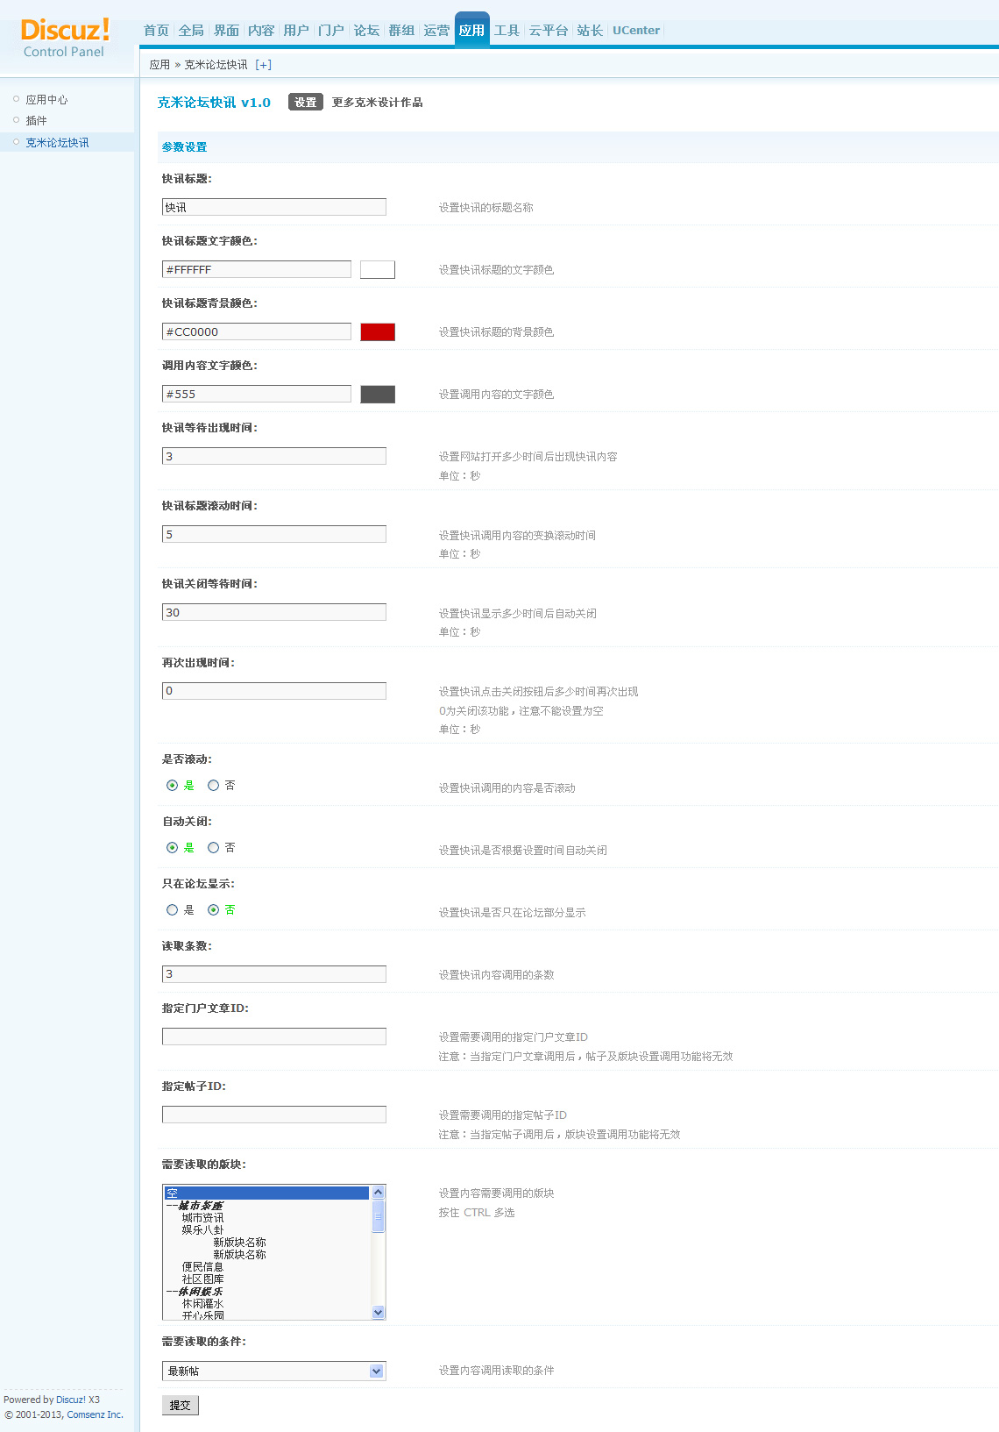The width and height of the screenshot is (999, 1432).
Task: Click the [+] link in the breadcrumb
Action: [263, 65]
